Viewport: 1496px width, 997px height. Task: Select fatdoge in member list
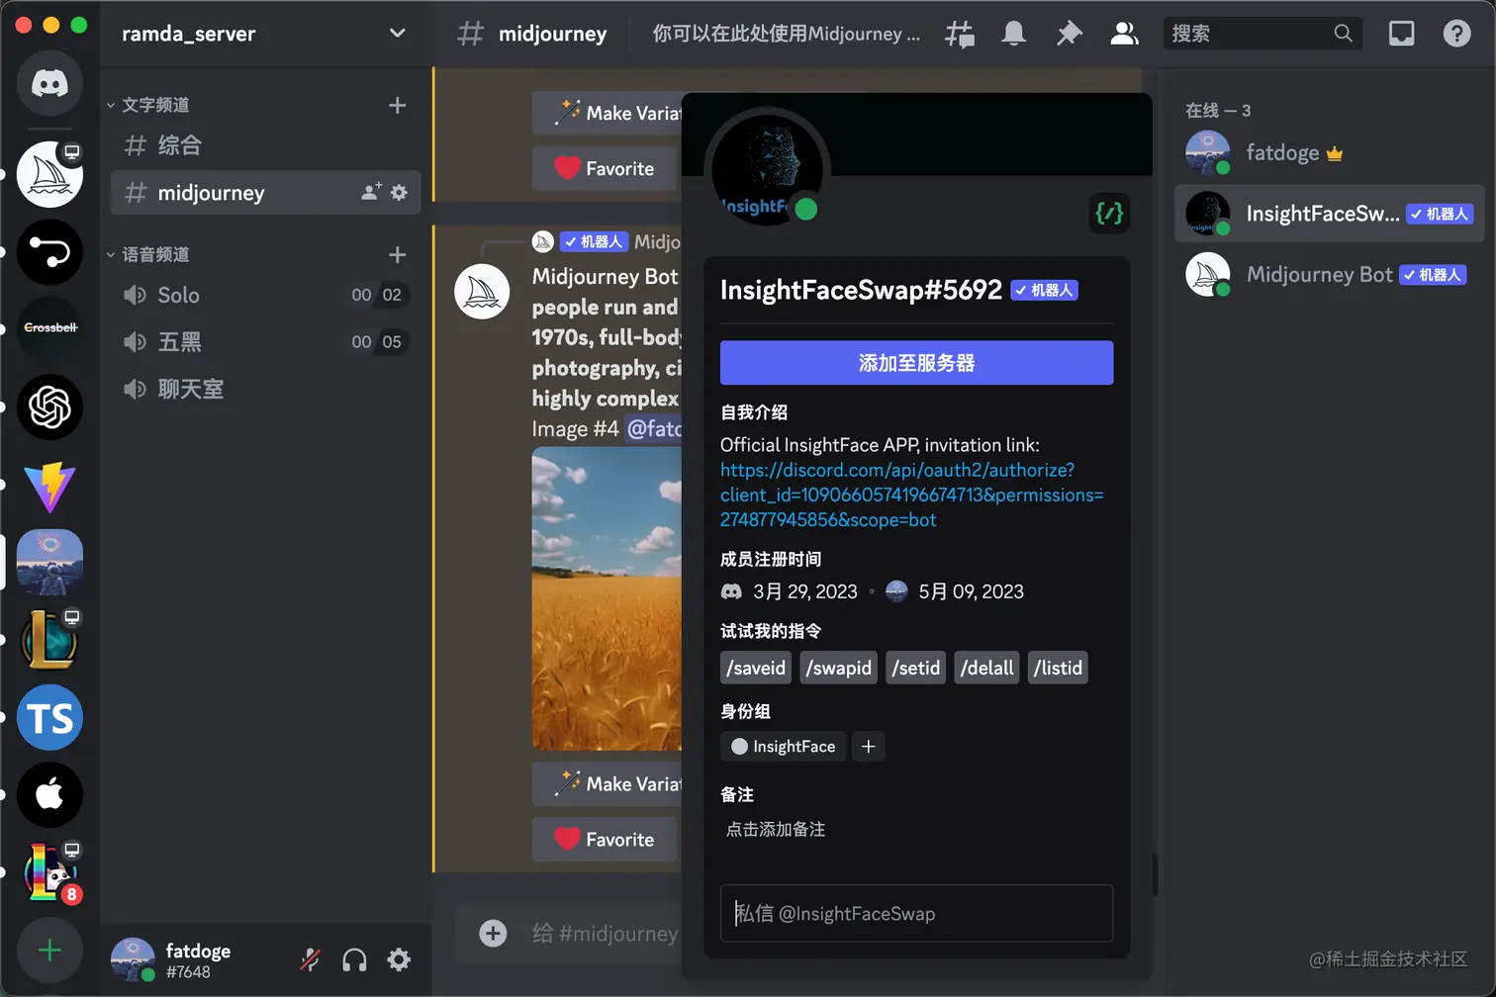(x=1329, y=152)
